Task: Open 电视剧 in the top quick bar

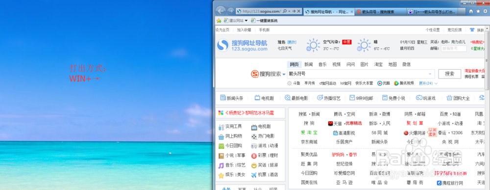Action: click(x=264, y=98)
